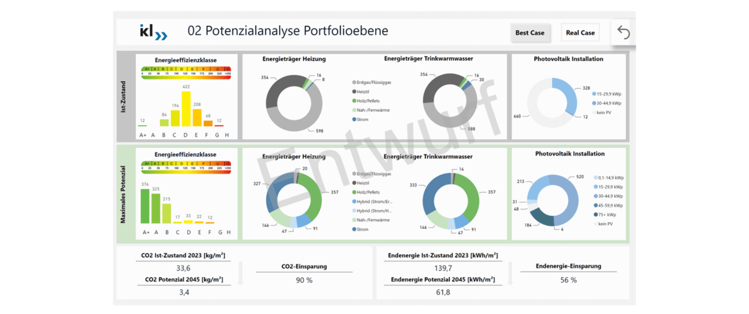
Task: Switch to the Real Case view
Action: pyautogui.click(x=580, y=33)
